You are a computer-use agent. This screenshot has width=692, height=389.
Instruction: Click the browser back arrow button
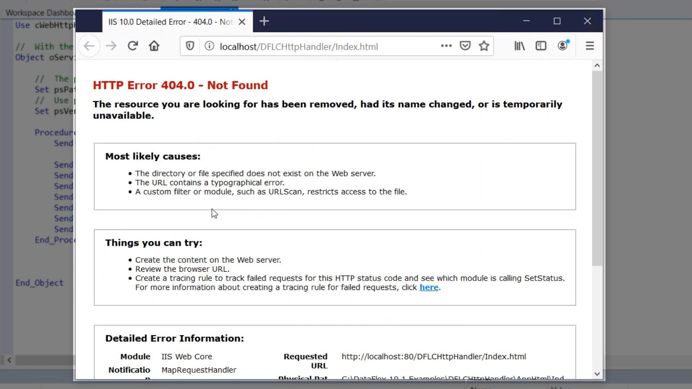click(89, 46)
